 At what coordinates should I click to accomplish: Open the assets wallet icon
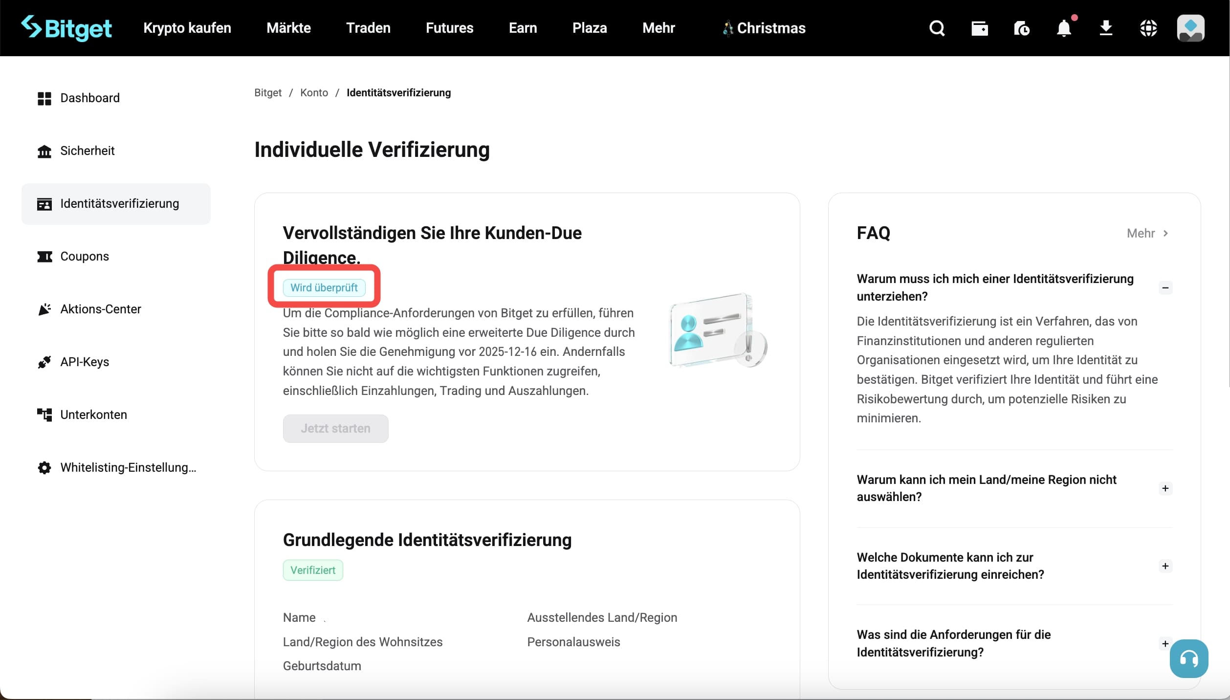(x=979, y=28)
